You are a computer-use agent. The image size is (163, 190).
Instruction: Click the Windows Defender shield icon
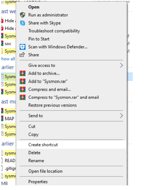point(23,47)
